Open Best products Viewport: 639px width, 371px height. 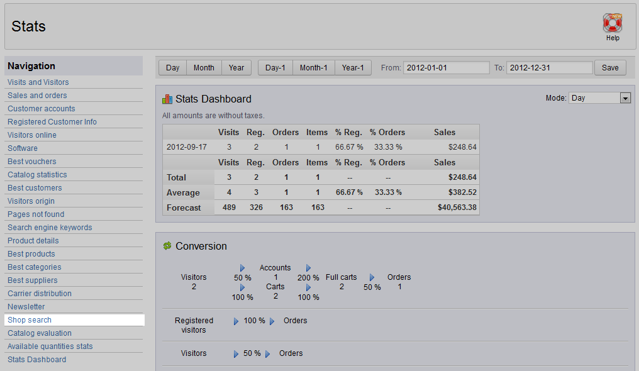click(x=31, y=254)
